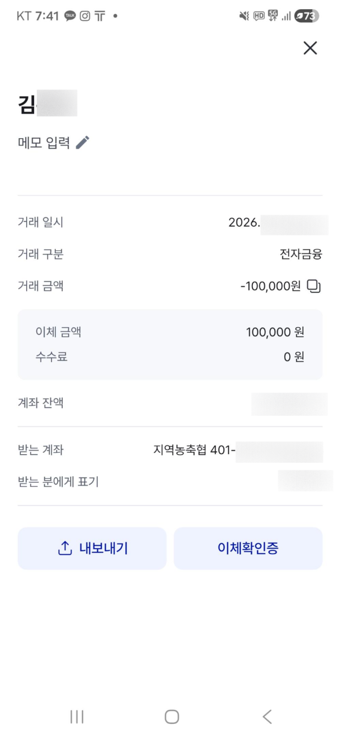The width and height of the screenshot is (340, 737).
Task: Open recent apps from navigation bar
Action: click(77, 717)
